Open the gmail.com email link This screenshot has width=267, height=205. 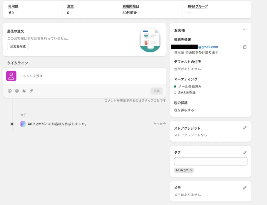208,47
